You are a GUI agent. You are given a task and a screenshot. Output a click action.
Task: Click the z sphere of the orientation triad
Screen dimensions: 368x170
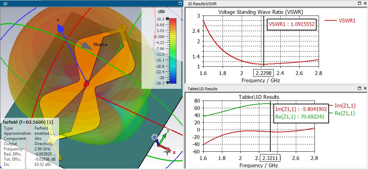[x=154, y=138]
